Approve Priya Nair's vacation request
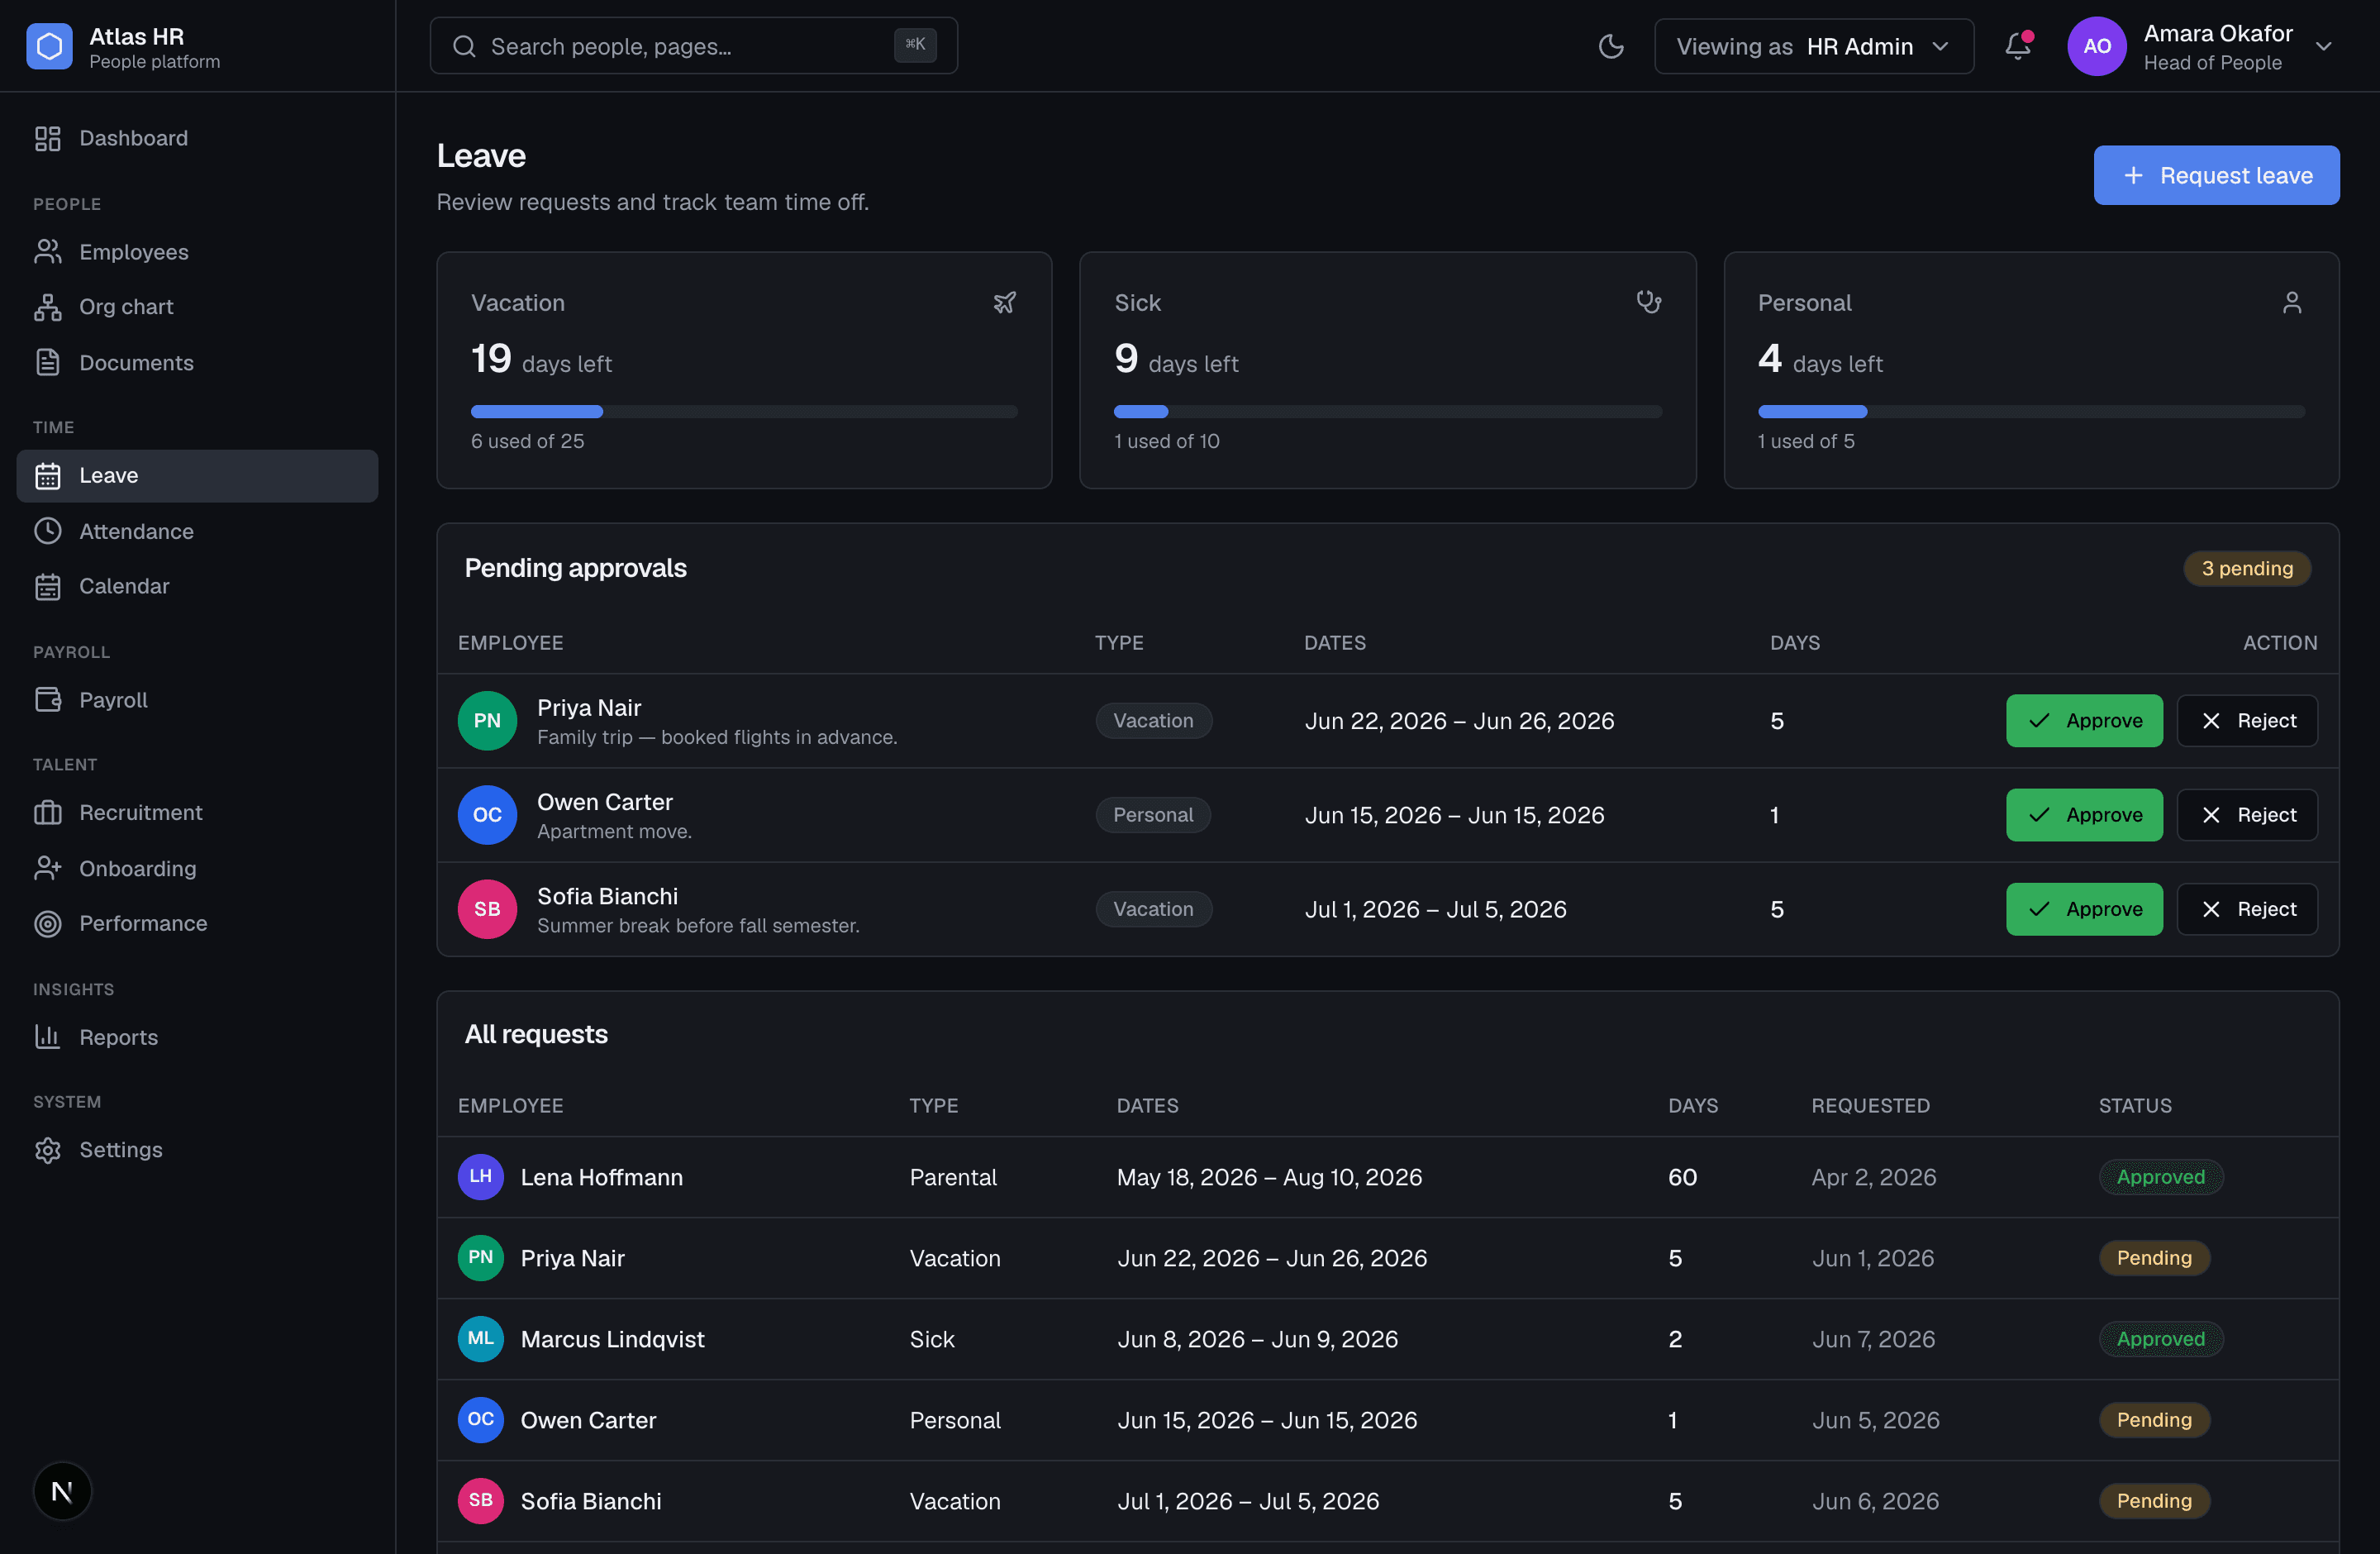Screen dimensions: 2380x1554 (x=2084, y=721)
